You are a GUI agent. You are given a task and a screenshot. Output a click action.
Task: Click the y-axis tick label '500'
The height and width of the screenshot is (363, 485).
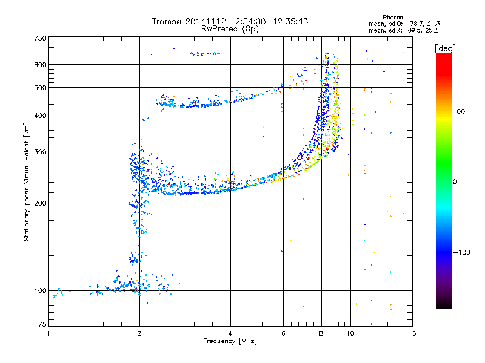(x=40, y=88)
